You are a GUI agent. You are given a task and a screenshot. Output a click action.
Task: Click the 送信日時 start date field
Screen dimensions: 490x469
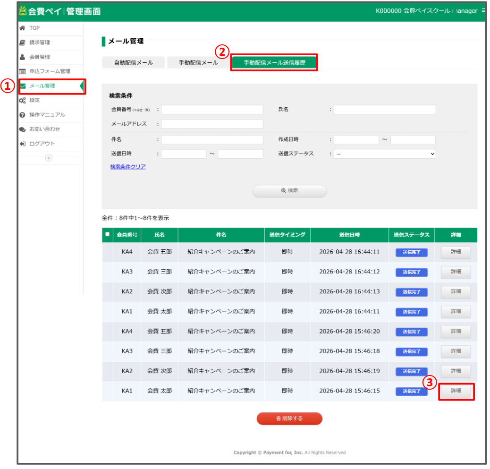point(185,154)
